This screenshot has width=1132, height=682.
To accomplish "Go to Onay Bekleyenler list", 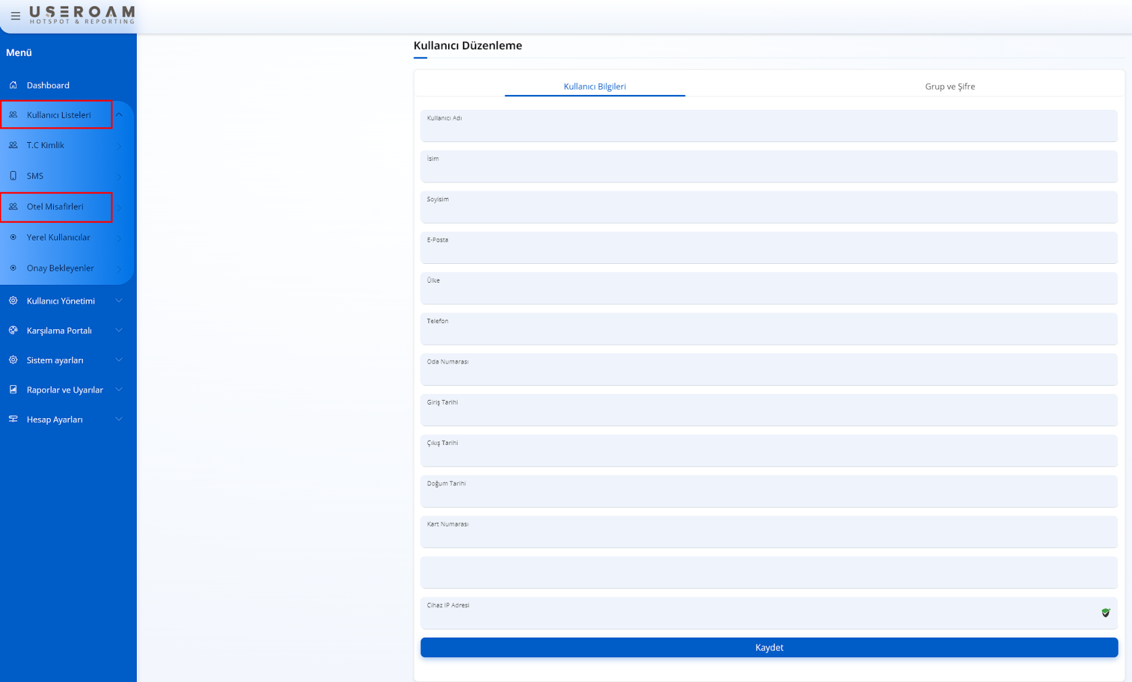I will coord(60,268).
